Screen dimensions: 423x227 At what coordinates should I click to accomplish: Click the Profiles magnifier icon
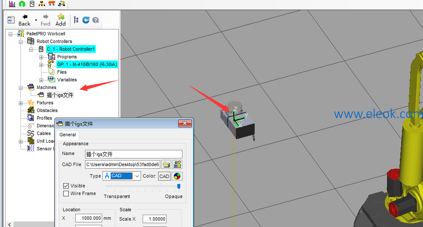point(31,118)
